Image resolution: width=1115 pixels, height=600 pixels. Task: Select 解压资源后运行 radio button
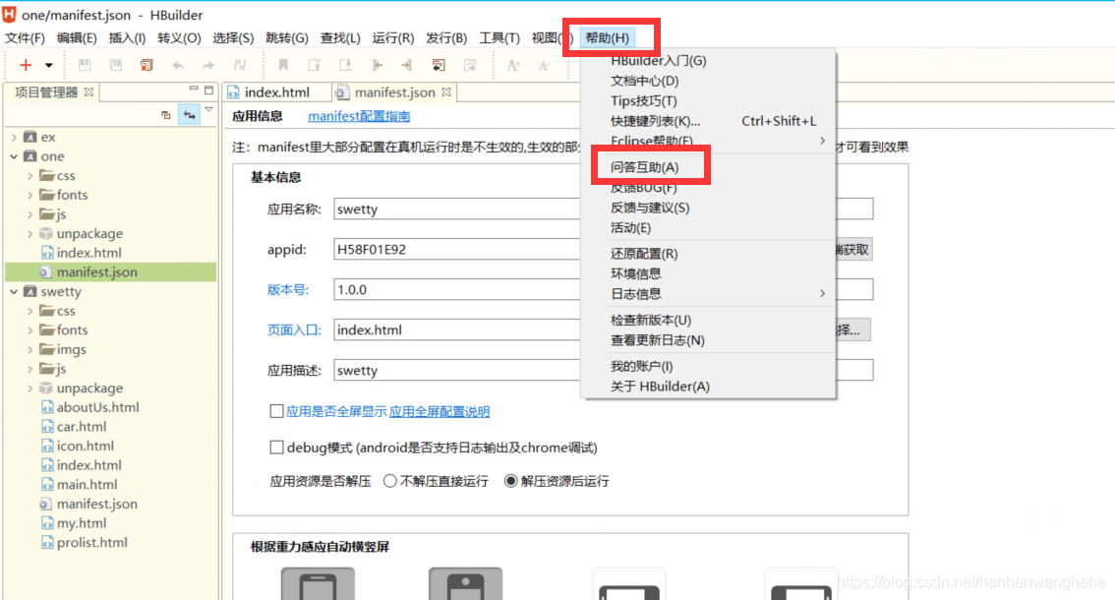[510, 481]
